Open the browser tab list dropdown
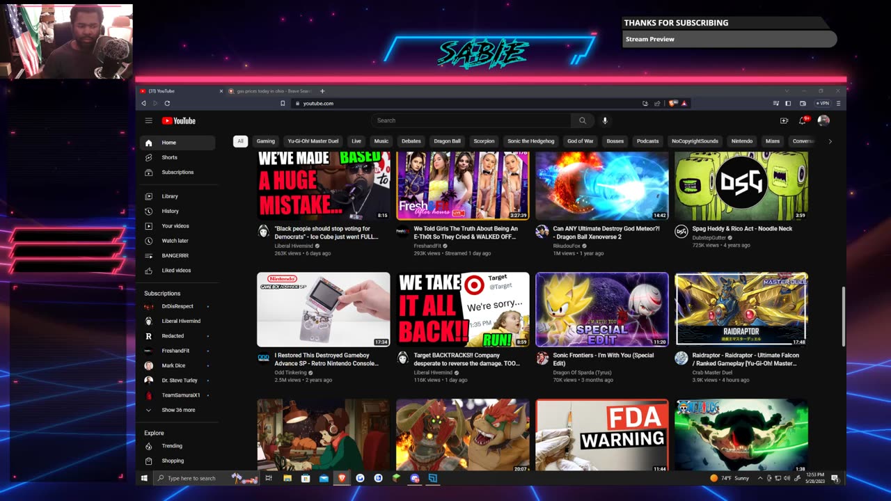The width and height of the screenshot is (891, 501). 787,91
